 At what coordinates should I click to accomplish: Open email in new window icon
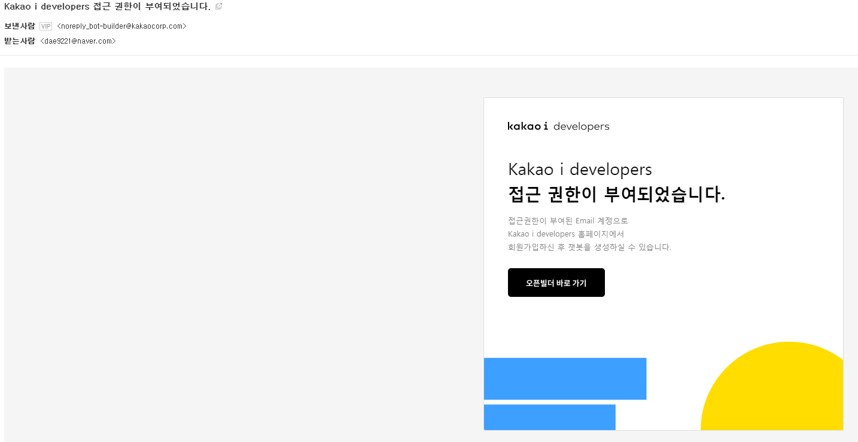click(218, 6)
